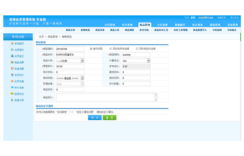Image resolution: width=244 pixels, height=156 pixels.
Task: Tick the 同步到部分店铺 checkbox
Action: pyautogui.click(x=137, y=49)
